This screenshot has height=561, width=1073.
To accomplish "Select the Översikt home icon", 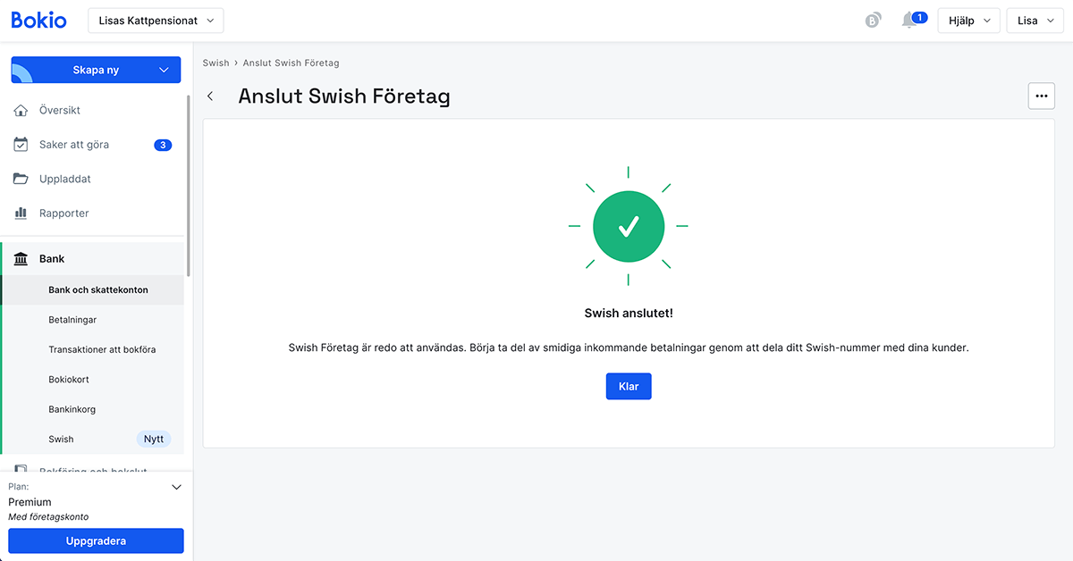I will point(20,110).
